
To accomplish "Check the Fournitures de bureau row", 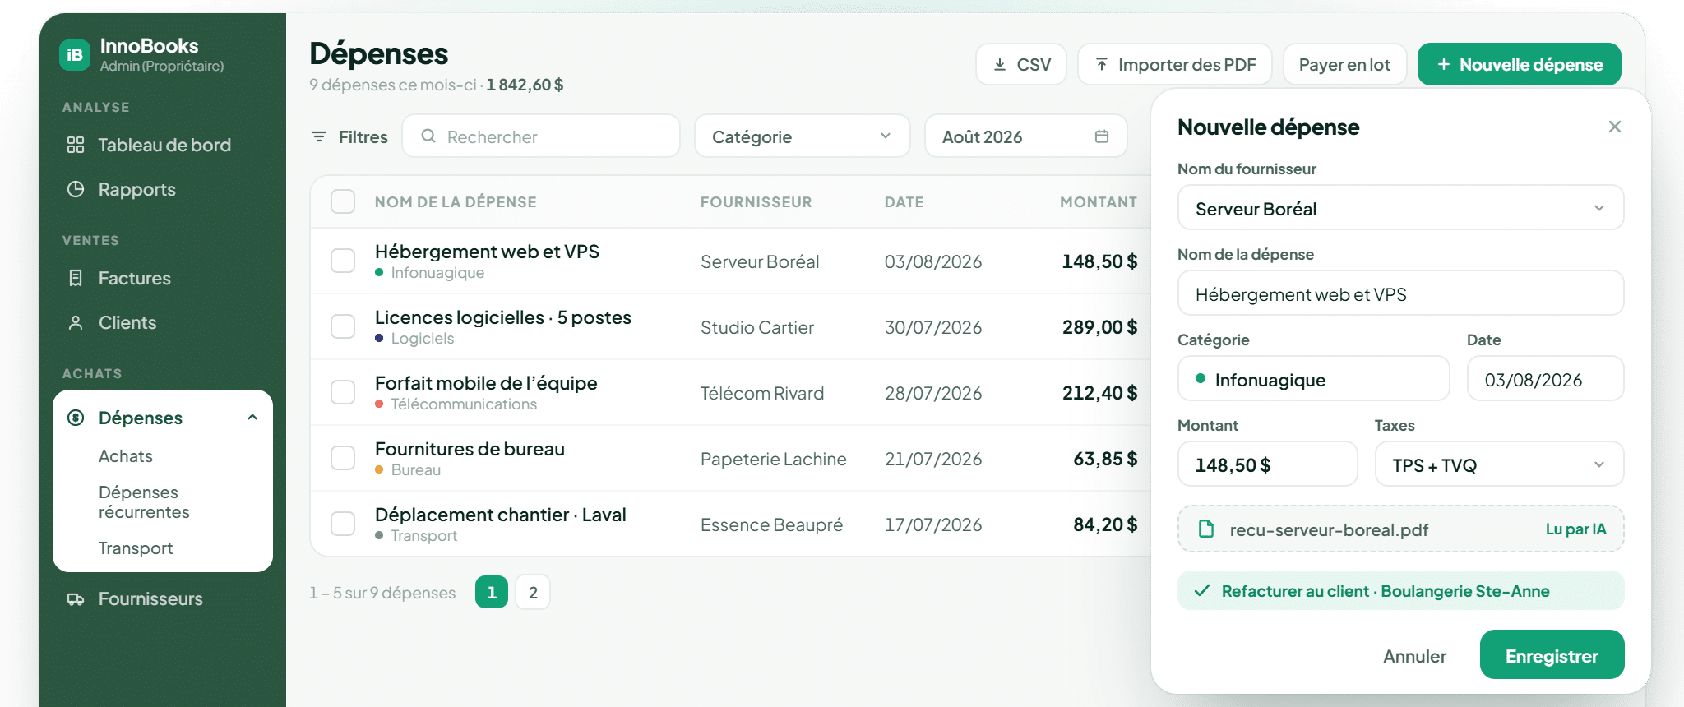I will (x=343, y=458).
